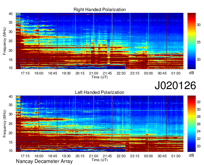
Task: Click the "Left Handed Polarization" plot title
Action: point(100,92)
